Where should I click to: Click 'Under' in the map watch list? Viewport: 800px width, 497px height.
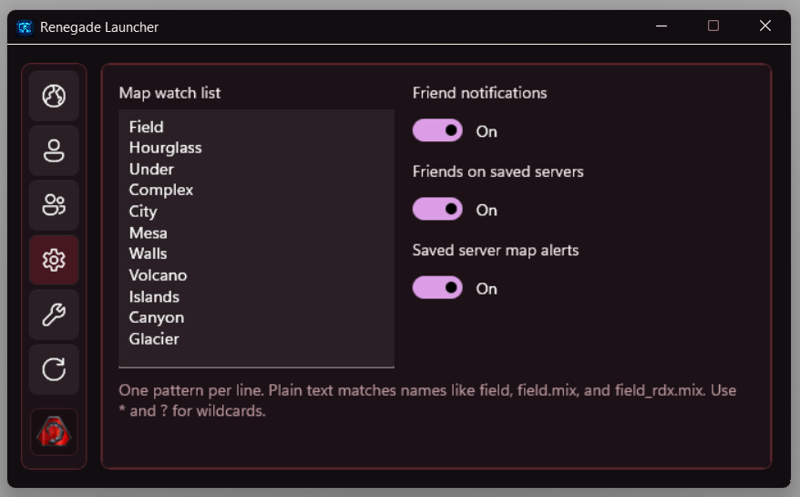pos(151,169)
